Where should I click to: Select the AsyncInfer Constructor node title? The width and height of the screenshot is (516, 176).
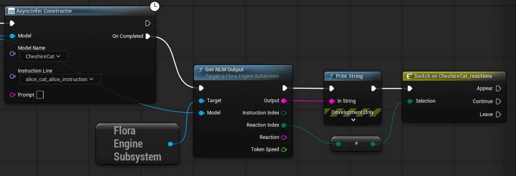44,11
